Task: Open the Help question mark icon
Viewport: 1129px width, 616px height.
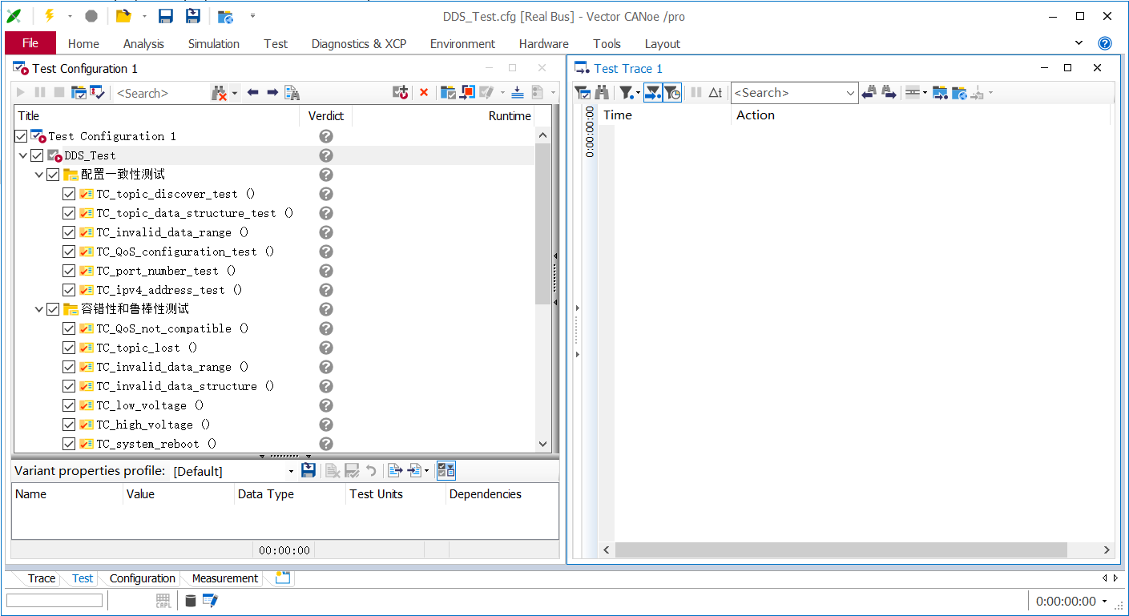Action: pos(1105,43)
